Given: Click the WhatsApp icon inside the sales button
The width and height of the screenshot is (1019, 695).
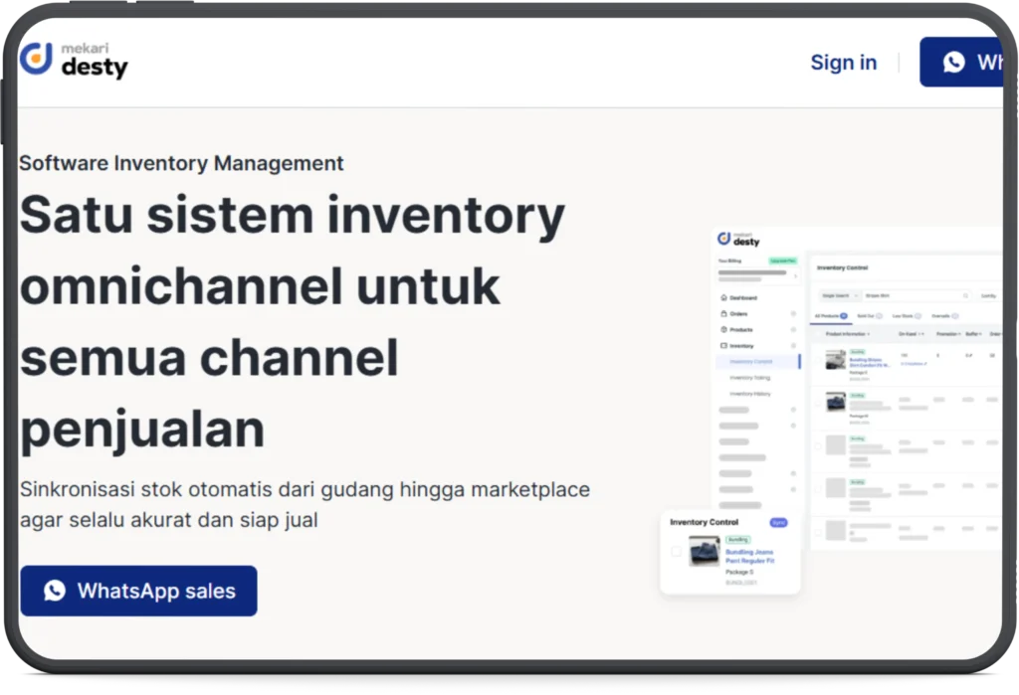Looking at the screenshot, I should pos(55,591).
